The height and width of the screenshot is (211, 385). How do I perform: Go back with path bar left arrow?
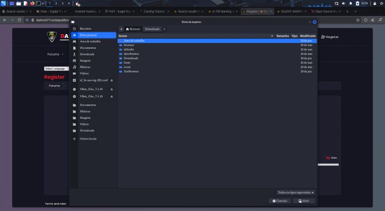click(x=121, y=29)
